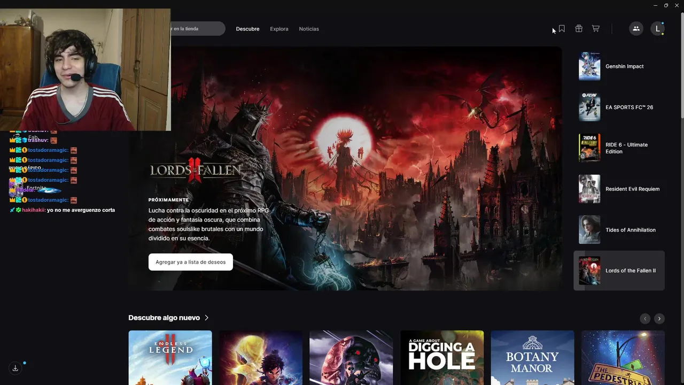Open the downloads icon in the lower left
The image size is (684, 385).
click(x=15, y=368)
